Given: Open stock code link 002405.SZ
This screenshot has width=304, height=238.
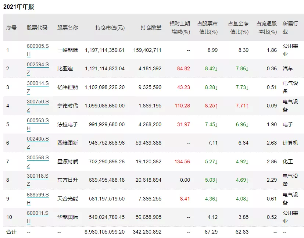Looking at the screenshot, I should click(37, 143).
